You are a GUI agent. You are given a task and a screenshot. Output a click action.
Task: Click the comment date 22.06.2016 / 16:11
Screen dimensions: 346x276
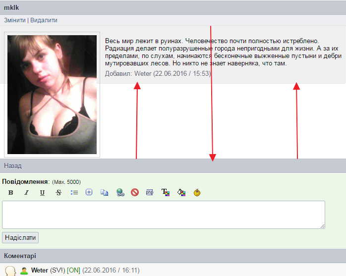pyautogui.click(x=111, y=270)
